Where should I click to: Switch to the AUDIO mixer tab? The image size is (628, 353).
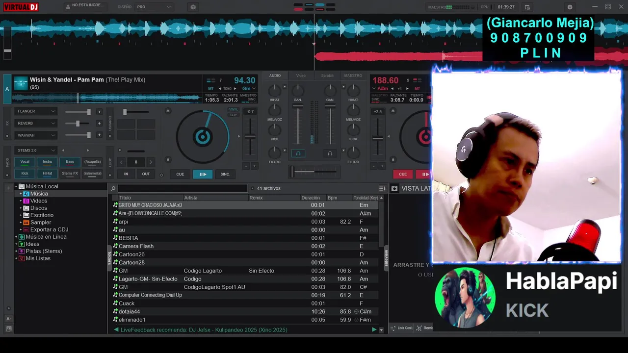pos(275,76)
